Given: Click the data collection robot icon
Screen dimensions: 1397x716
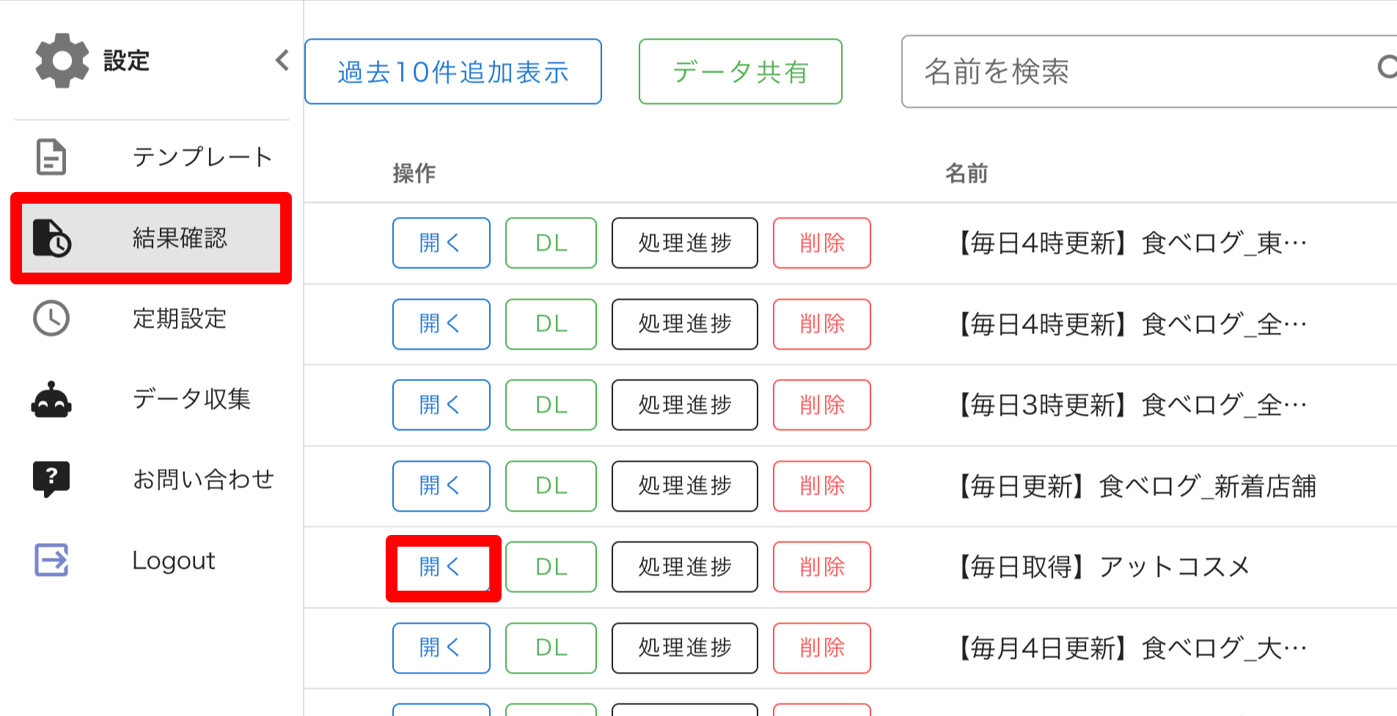Looking at the screenshot, I should 51,399.
